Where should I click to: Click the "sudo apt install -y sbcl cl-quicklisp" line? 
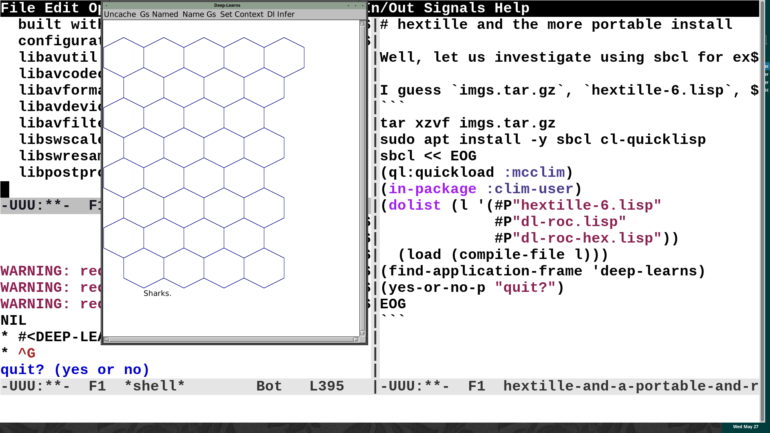pos(543,140)
